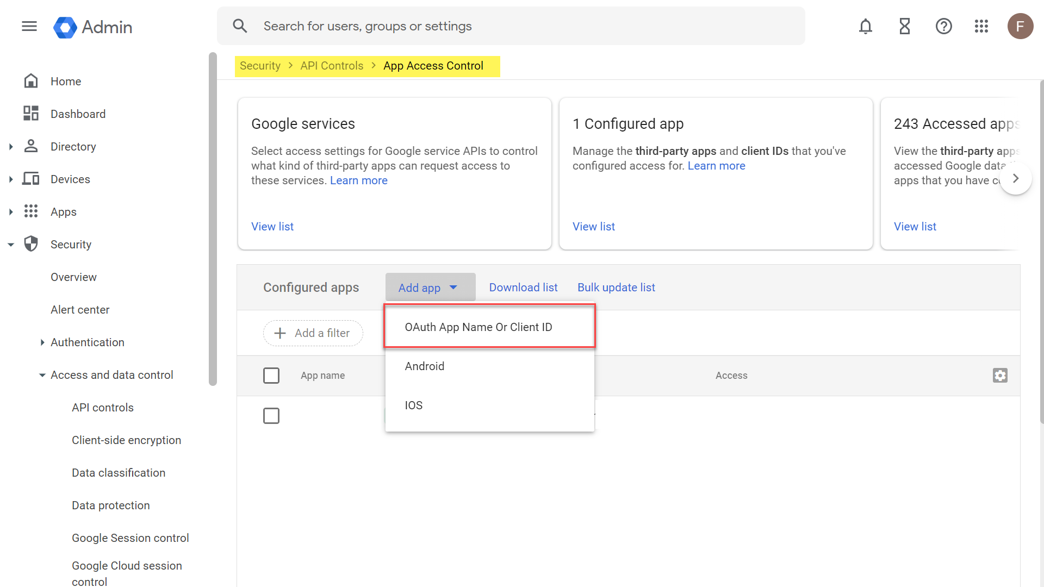
Task: Open Google Session control in sidebar
Action: tap(130, 538)
